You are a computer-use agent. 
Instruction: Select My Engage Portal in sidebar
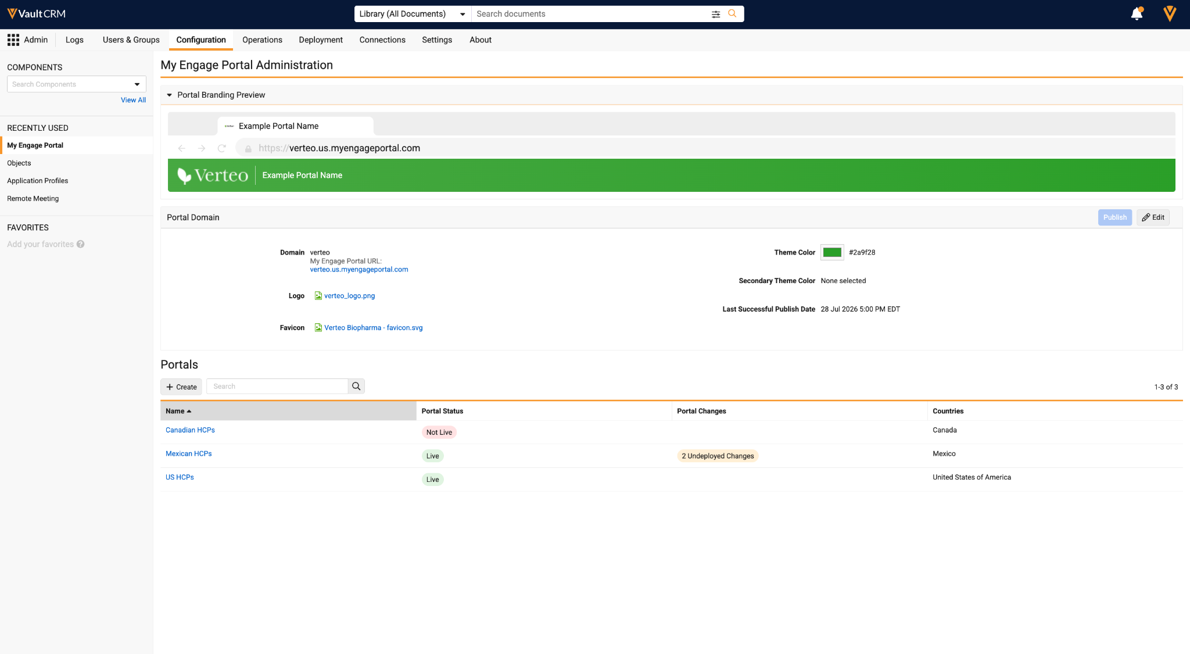[x=76, y=145]
